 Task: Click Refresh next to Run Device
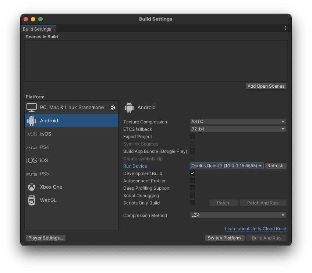276,166
